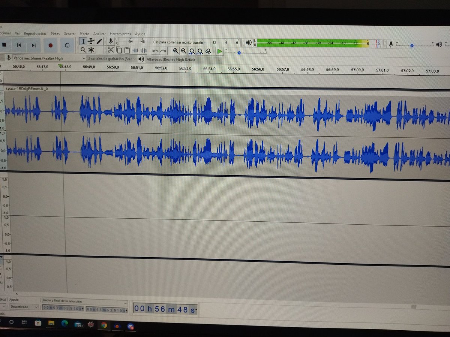Open the Reproducción menu
This screenshot has height=337, width=450.
[x=35, y=33]
